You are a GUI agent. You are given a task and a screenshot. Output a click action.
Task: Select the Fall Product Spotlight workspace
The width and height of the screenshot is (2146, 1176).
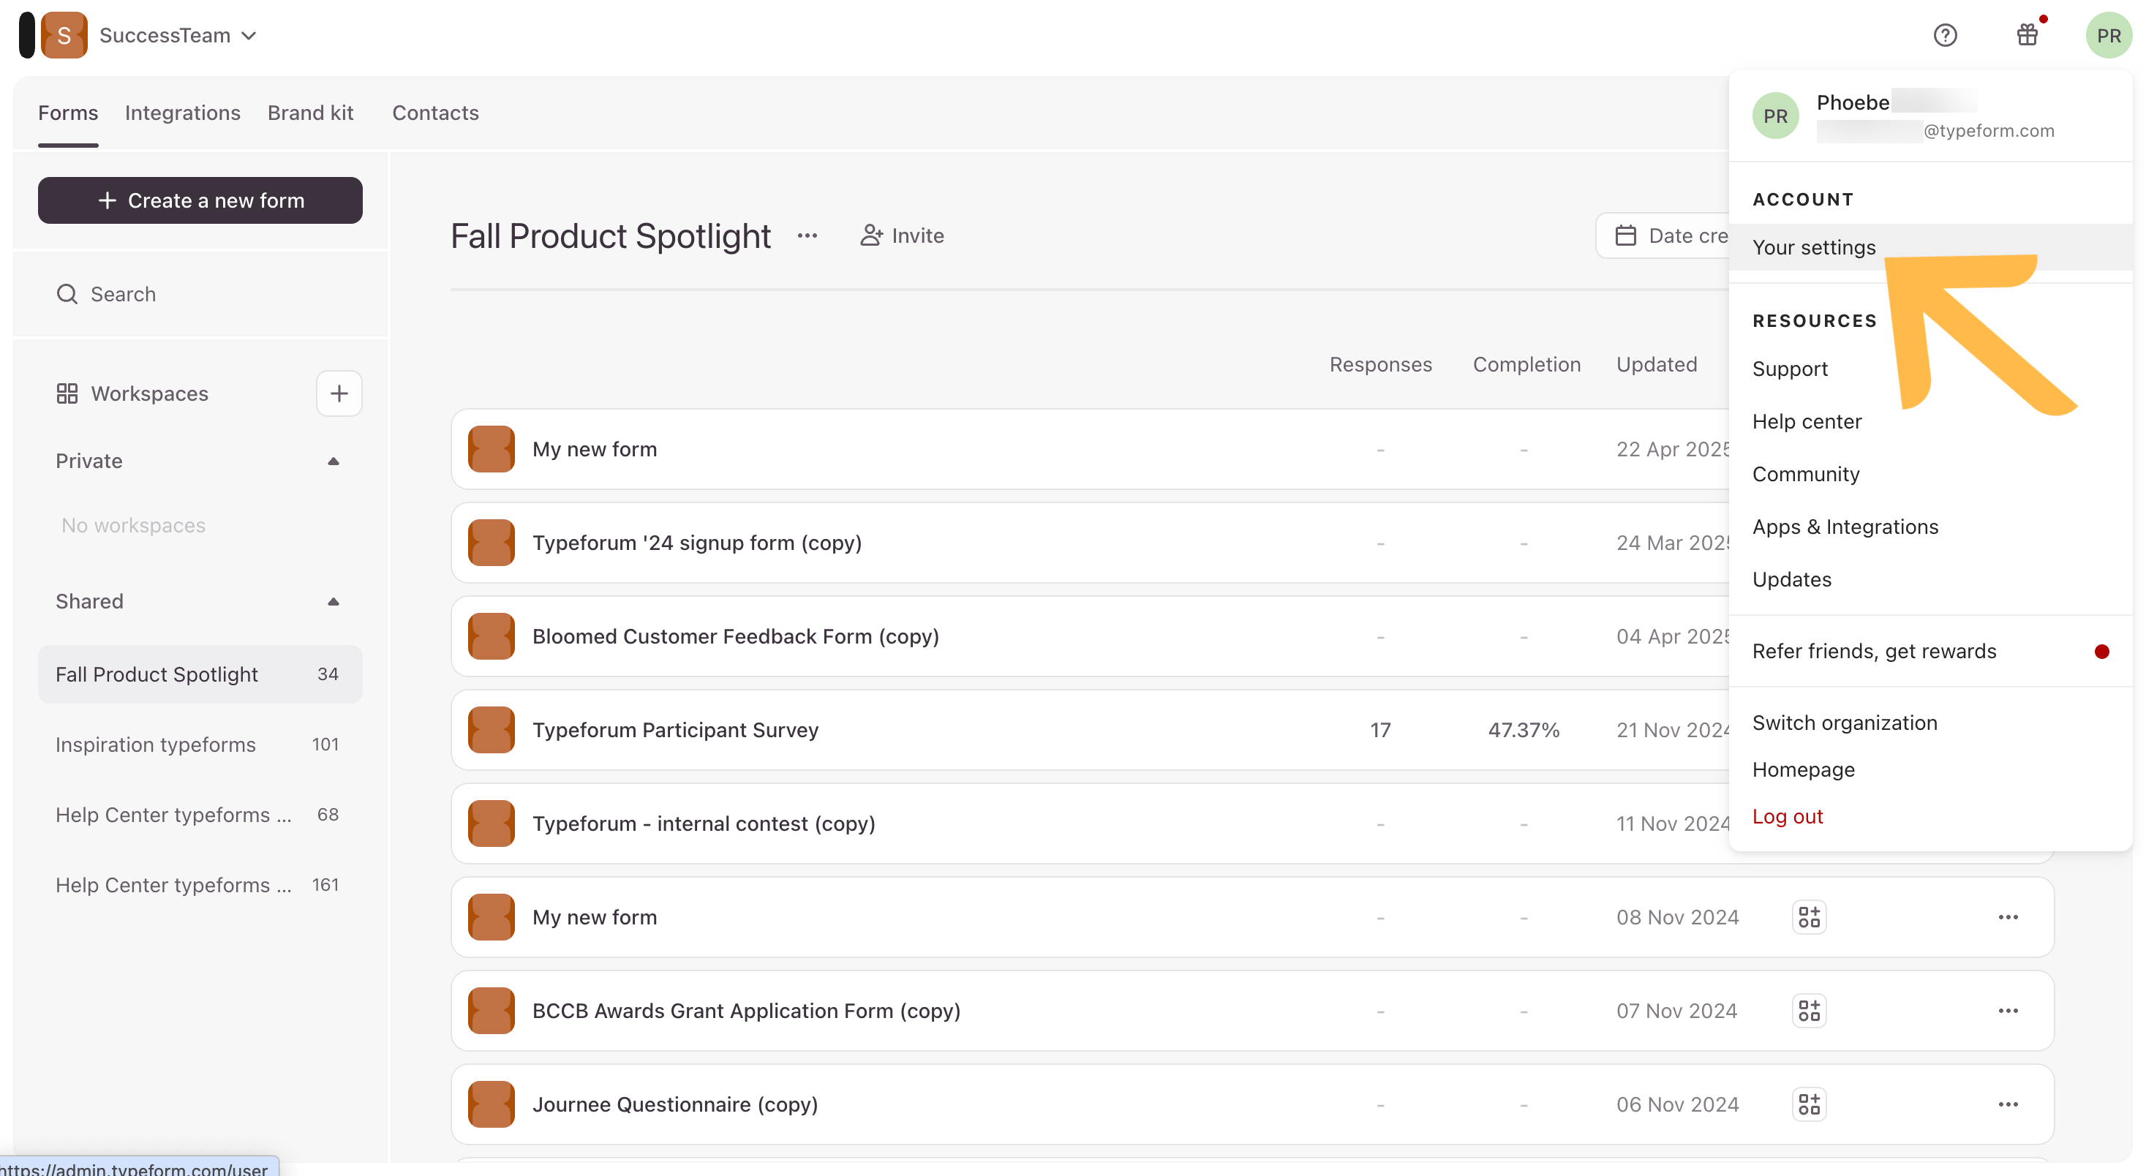[x=200, y=674]
